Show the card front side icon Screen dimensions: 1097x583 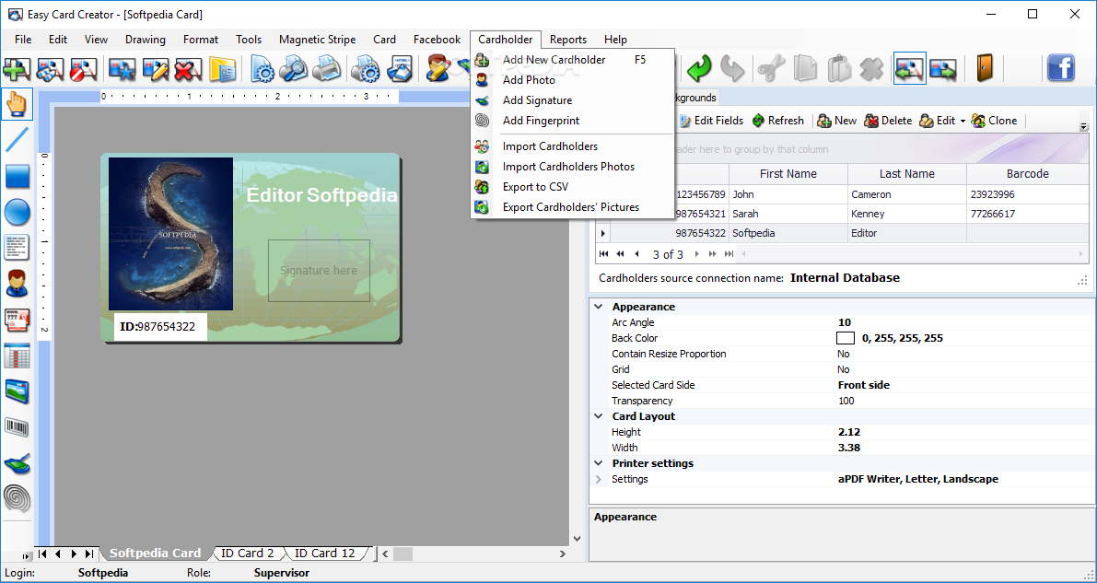[909, 68]
